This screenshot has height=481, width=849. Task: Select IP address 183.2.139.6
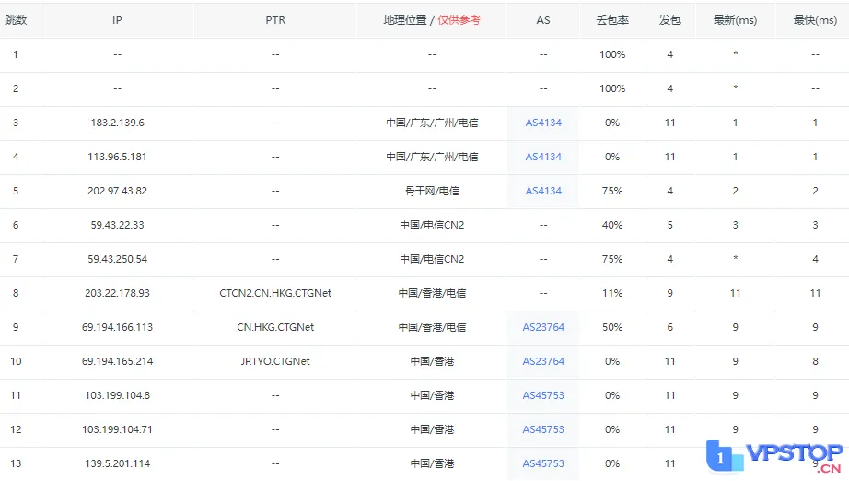click(x=118, y=123)
